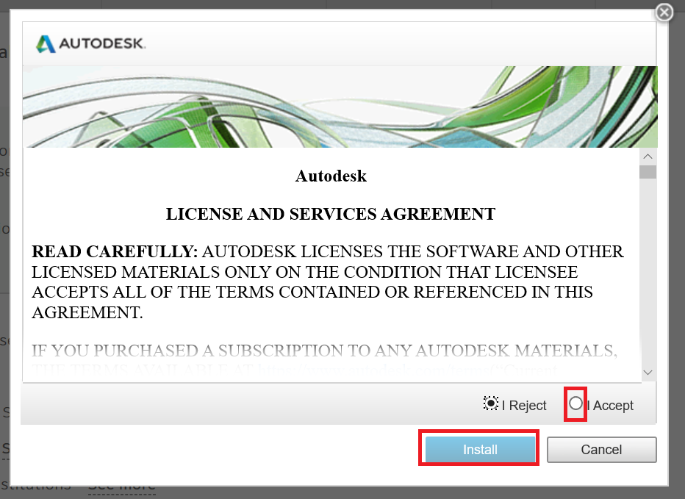Click the scroll up arrow of agreement text
The height and width of the screenshot is (499, 685).
[x=648, y=157]
